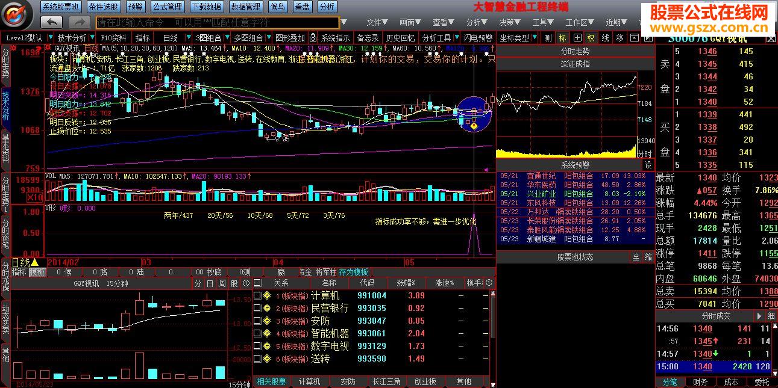Image resolution: width=778 pixels, height=388 pixels.
Task: Switch to the 长江三角 tab
Action: pyautogui.click(x=386, y=381)
